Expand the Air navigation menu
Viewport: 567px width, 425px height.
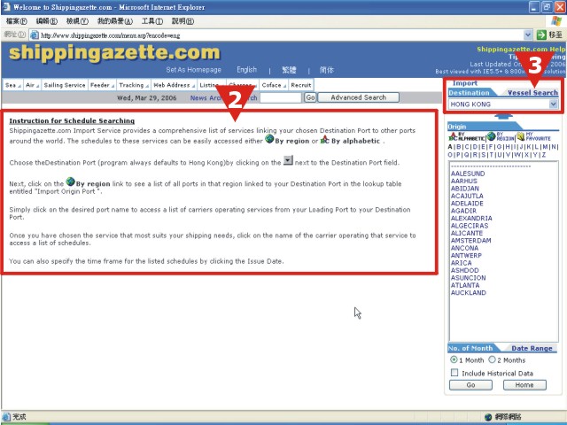[32, 85]
